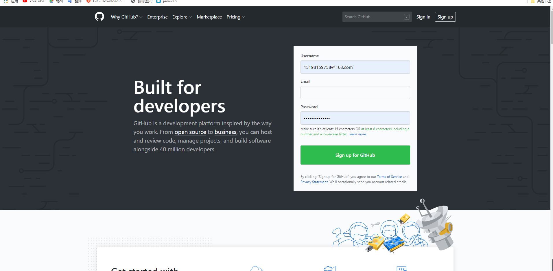
Task: Click the slash shortcut icon in search box
Action: pos(407,17)
